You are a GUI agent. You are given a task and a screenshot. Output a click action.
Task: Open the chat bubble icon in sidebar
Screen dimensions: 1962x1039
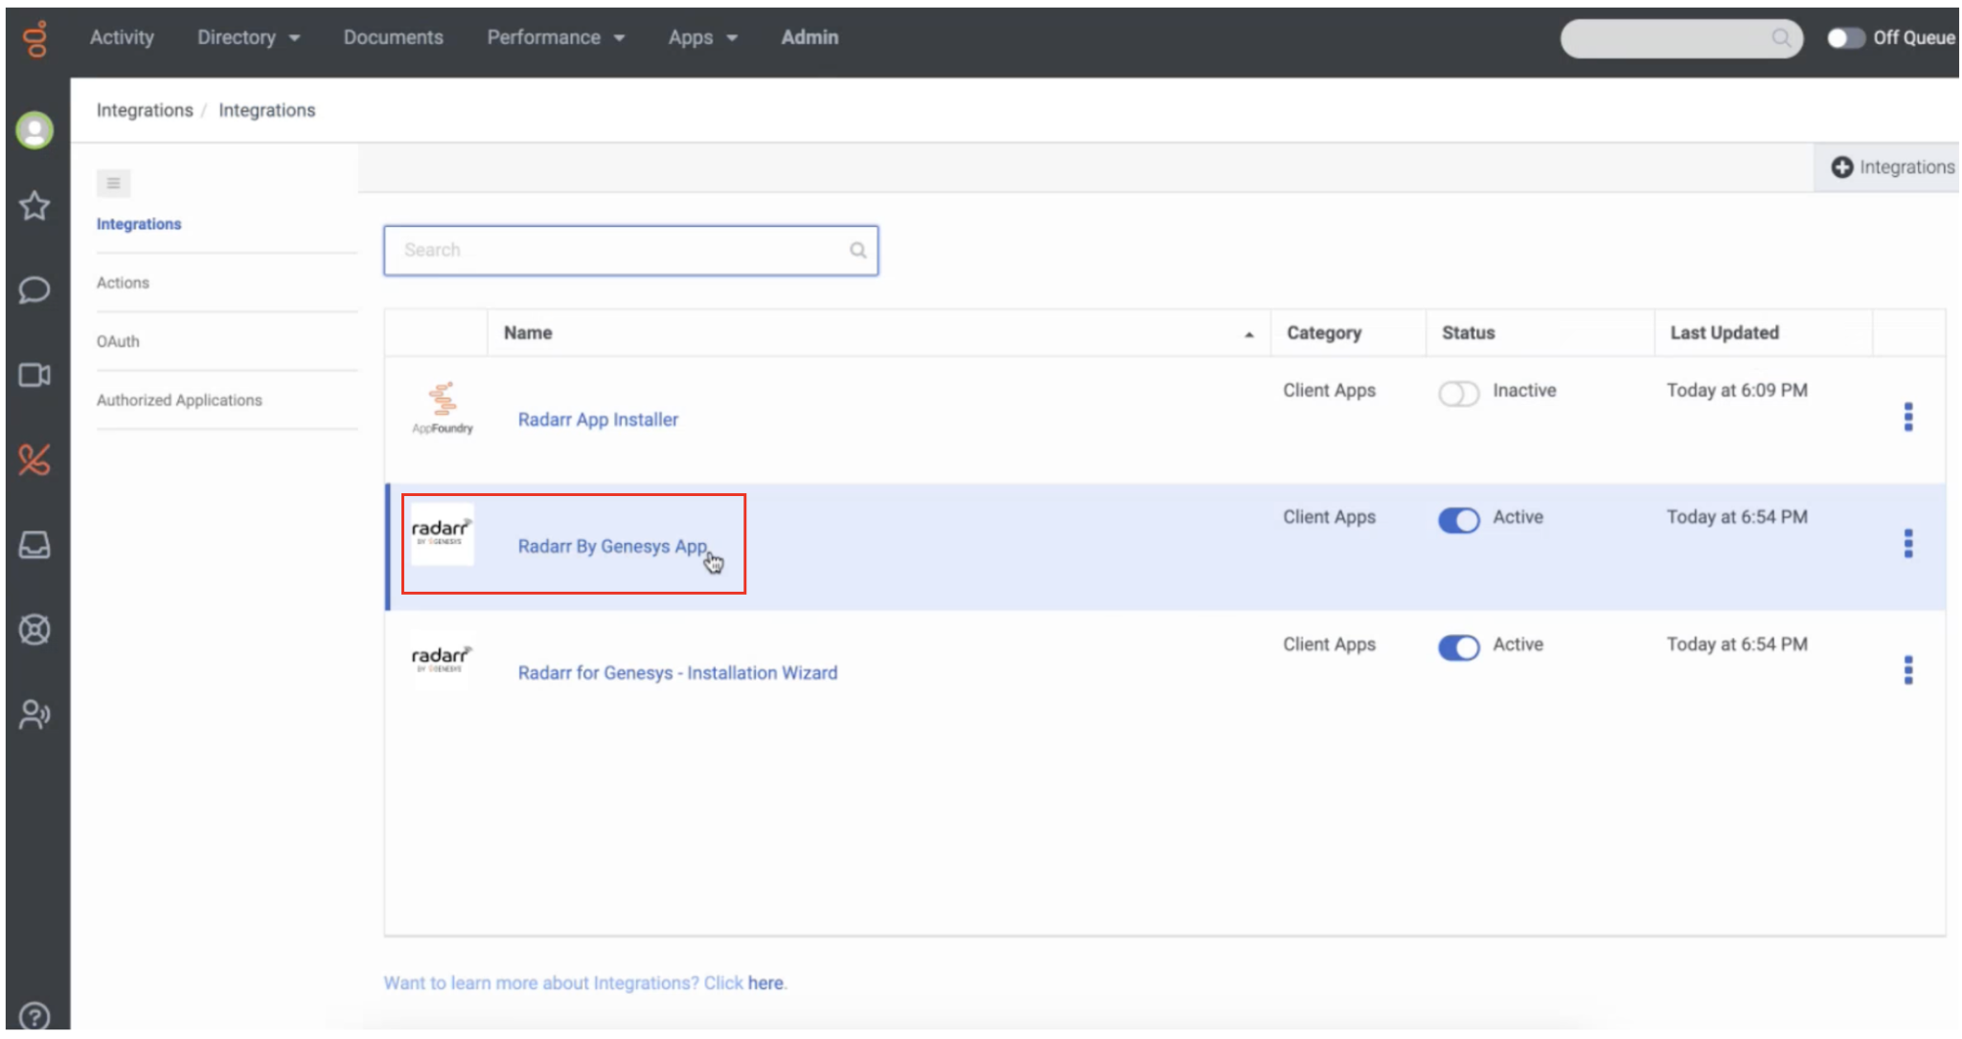click(x=34, y=289)
